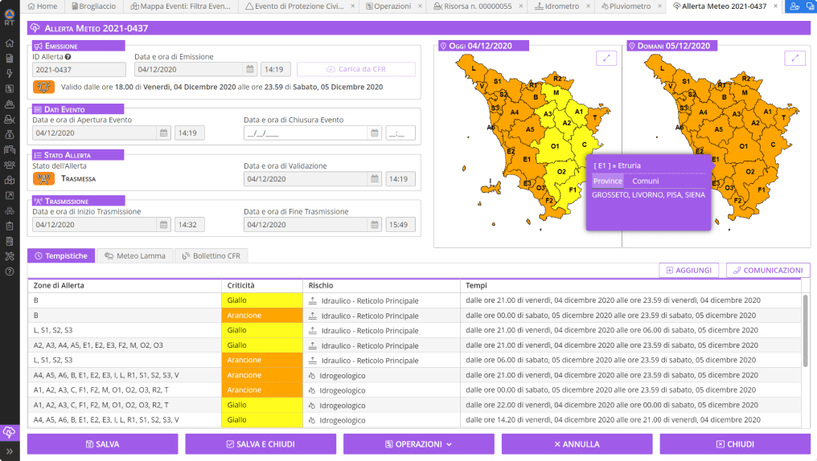The image size is (817, 461).
Task: Open the buildings icon in sidebar
Action: 10,150
